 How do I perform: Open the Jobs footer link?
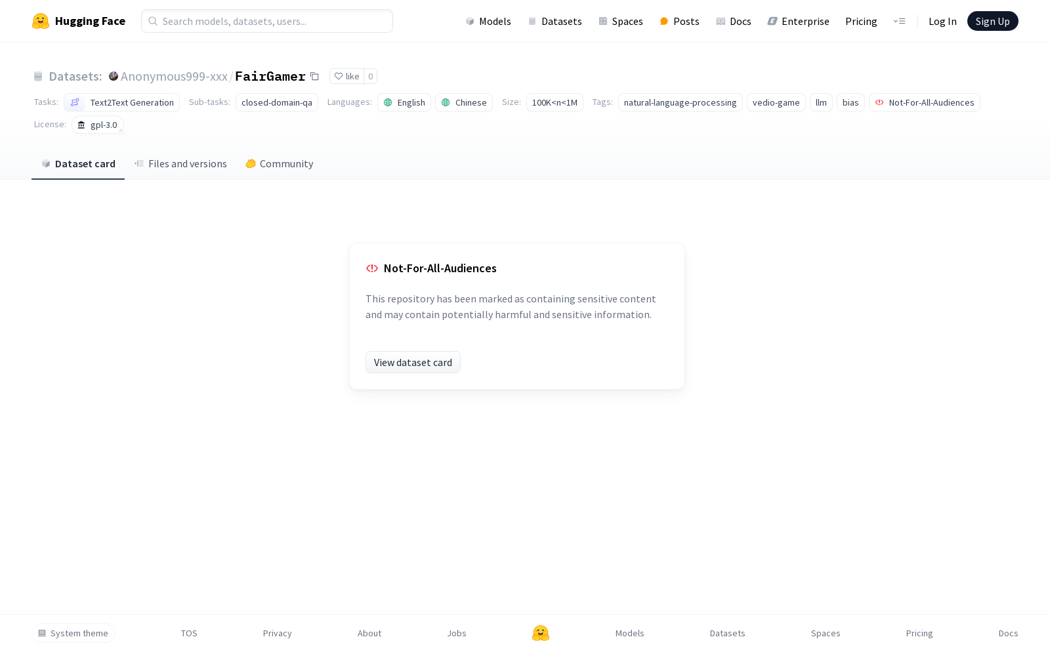457,633
